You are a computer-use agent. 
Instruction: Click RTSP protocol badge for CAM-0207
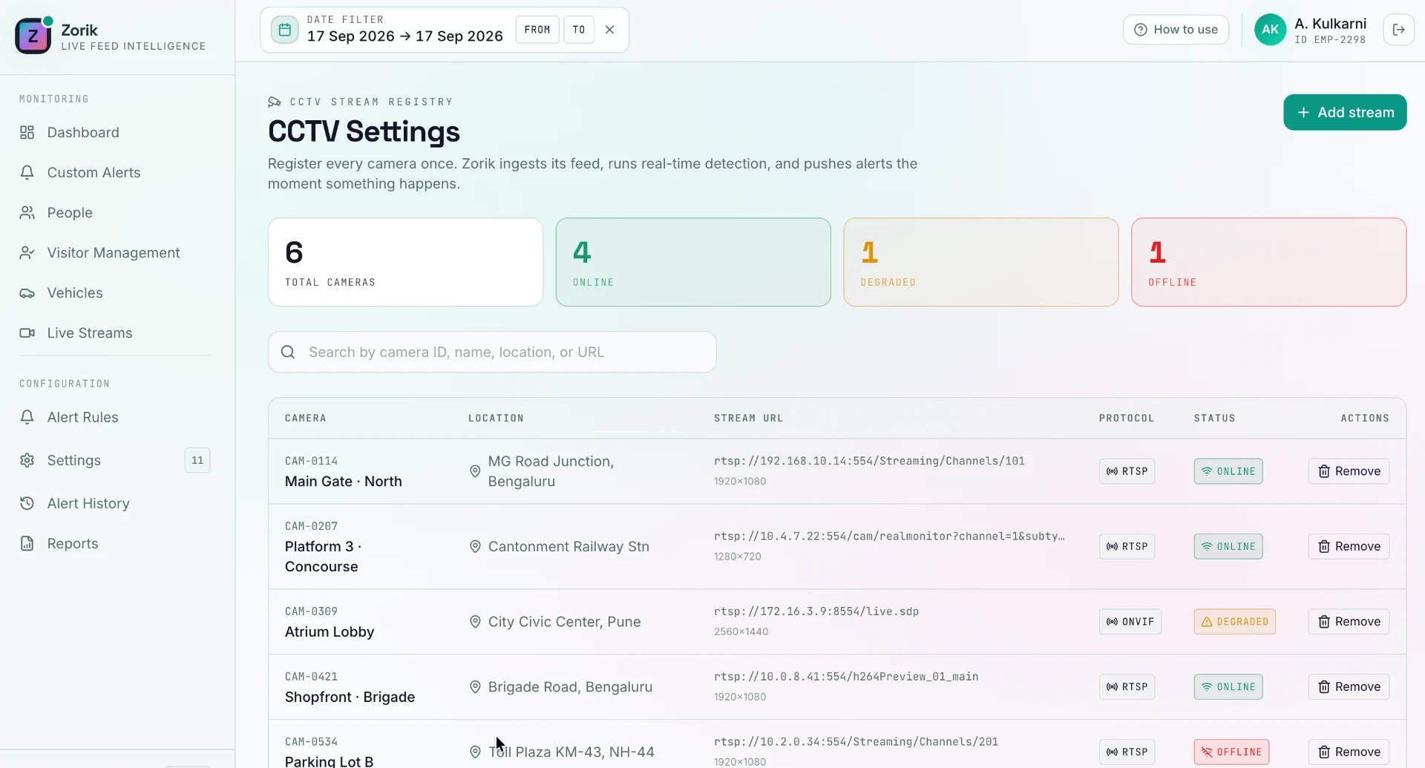click(x=1127, y=546)
